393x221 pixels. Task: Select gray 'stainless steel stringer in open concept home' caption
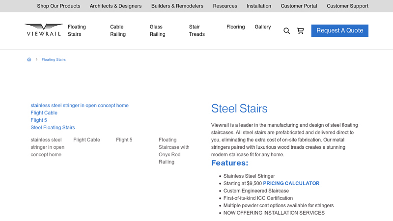[47, 147]
